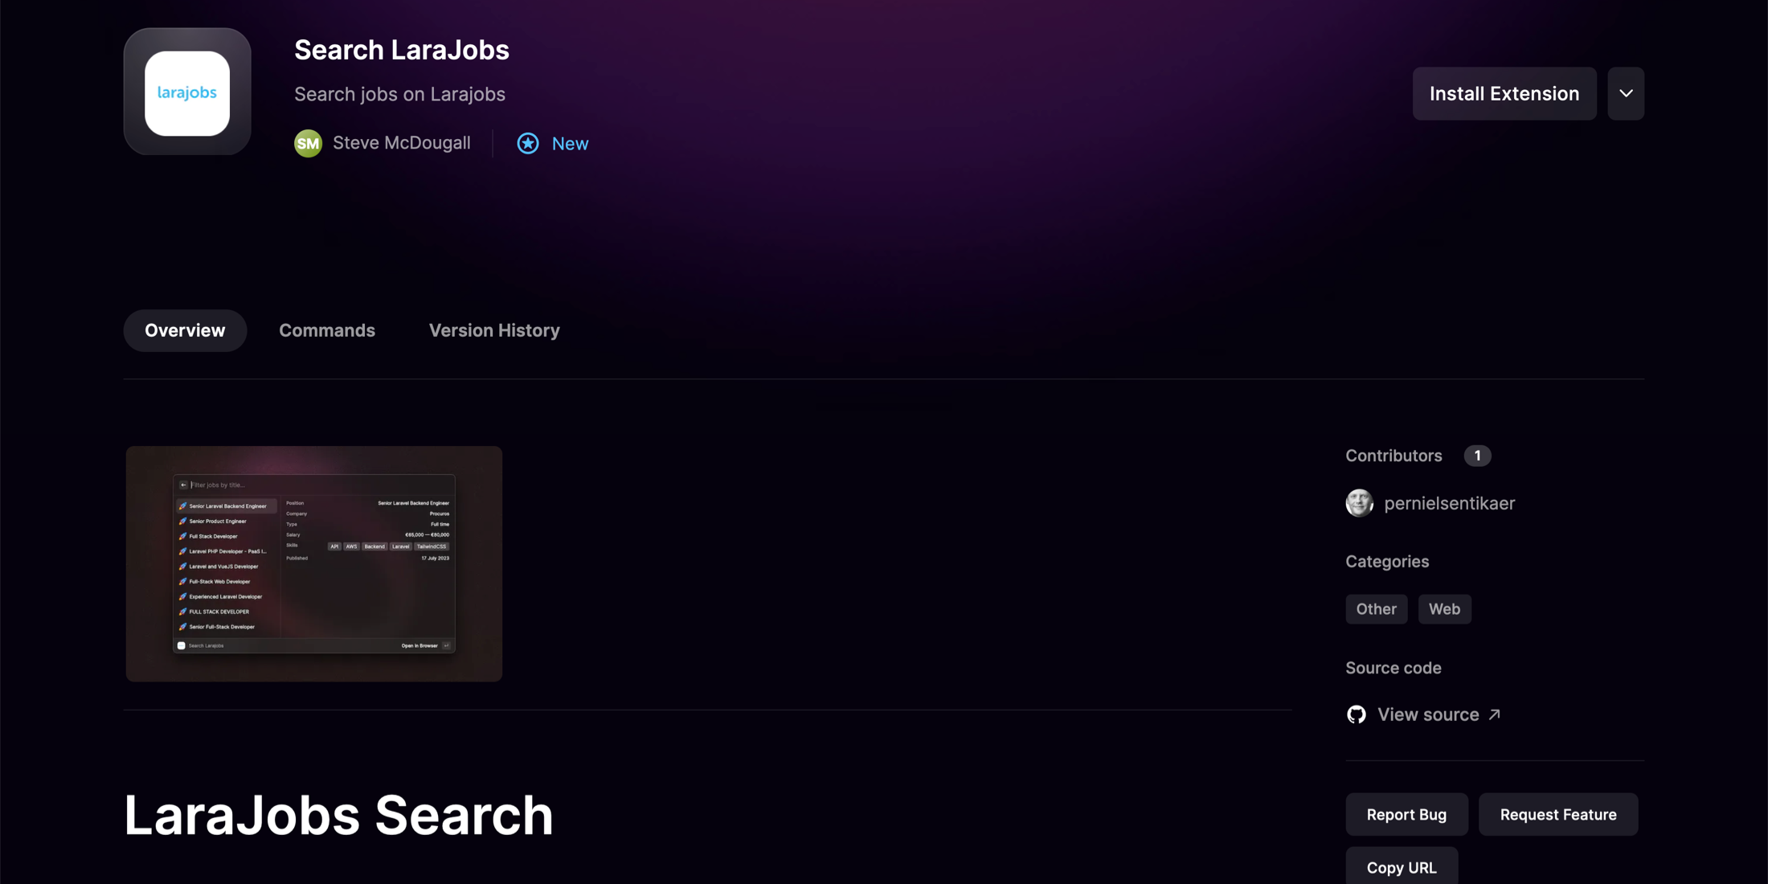This screenshot has width=1768, height=884.
Task: Switch to the Overview tab
Action: (x=185, y=330)
